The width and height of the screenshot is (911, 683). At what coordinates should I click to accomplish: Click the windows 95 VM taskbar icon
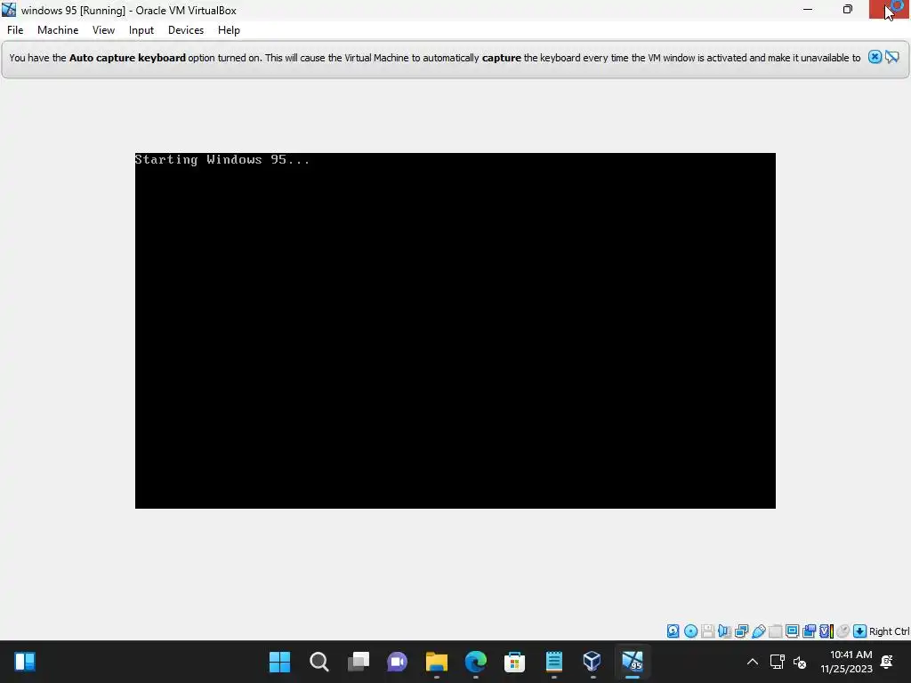633,662
